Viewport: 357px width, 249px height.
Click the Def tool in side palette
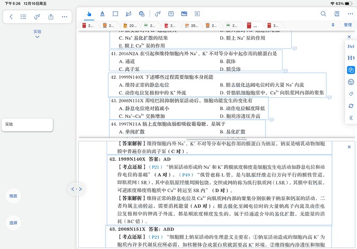click(x=351, y=46)
